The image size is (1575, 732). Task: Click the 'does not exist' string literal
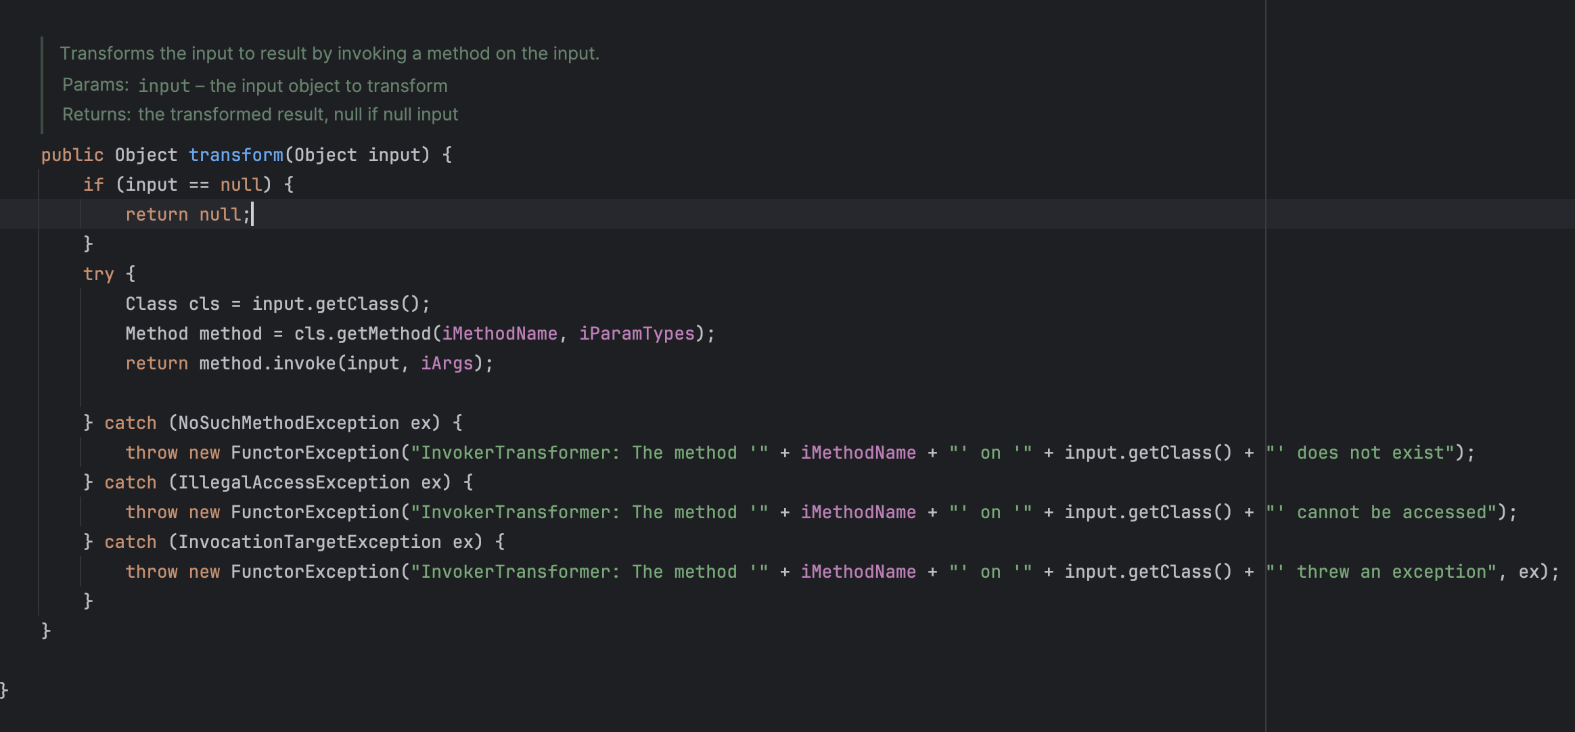click(1360, 453)
